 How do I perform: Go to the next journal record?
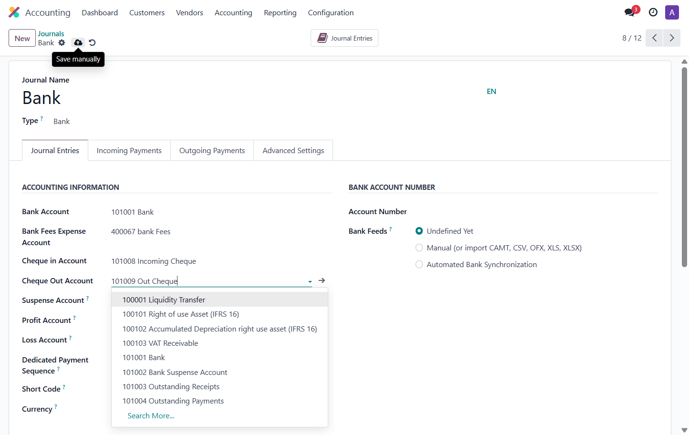672,38
